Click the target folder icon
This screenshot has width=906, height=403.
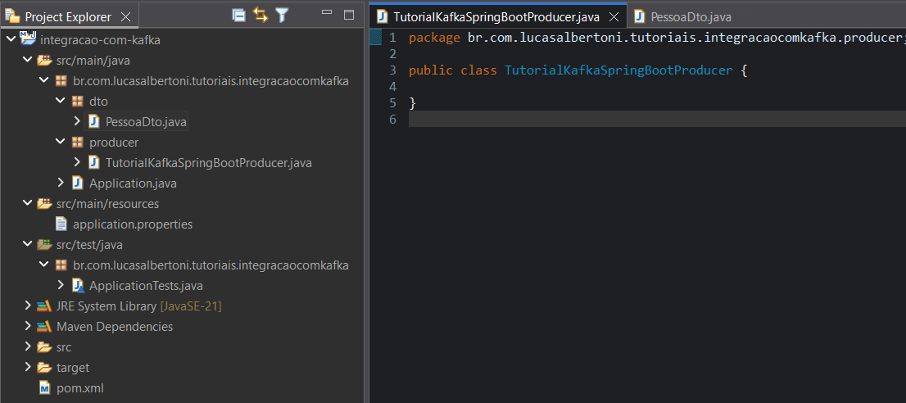[x=44, y=368]
